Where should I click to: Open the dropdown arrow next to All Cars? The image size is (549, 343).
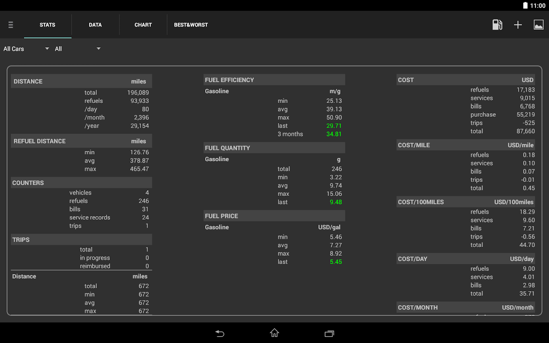[47, 48]
